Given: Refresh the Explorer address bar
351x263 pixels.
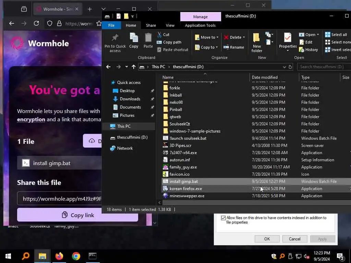Looking at the screenshot, I should click(290, 67).
